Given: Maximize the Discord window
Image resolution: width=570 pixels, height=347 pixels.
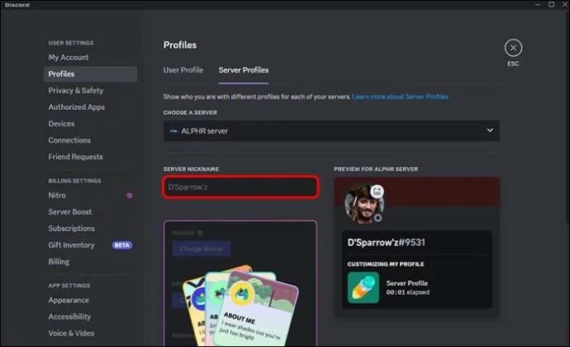Looking at the screenshot, I should pos(552,4).
